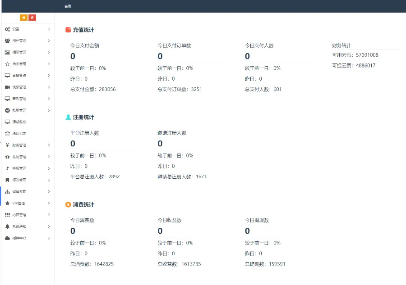Click the cloud icon for 插件中心
The image size is (406, 285).
pyautogui.click(x=7, y=238)
